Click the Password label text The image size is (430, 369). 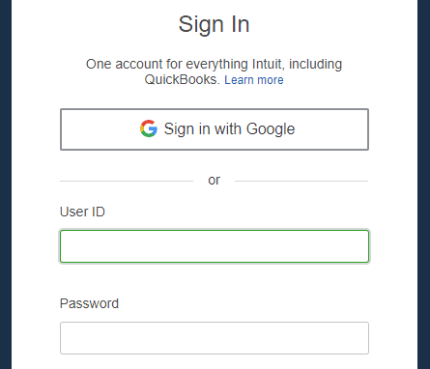point(89,303)
